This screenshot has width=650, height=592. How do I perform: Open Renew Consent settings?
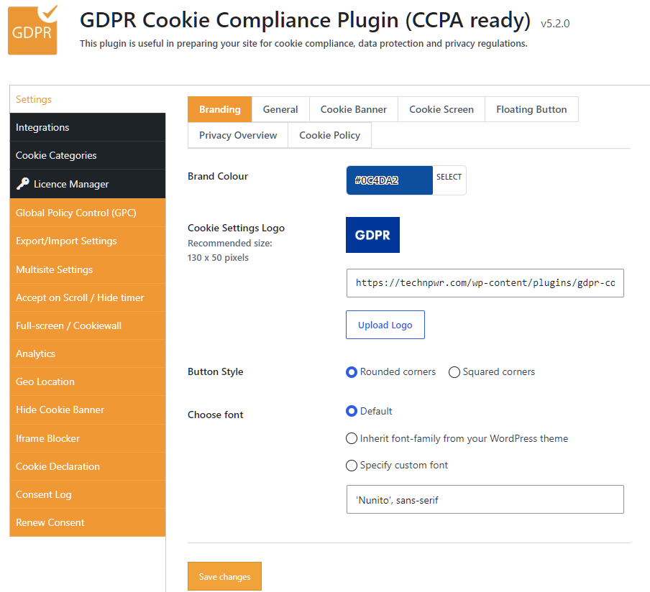88,522
